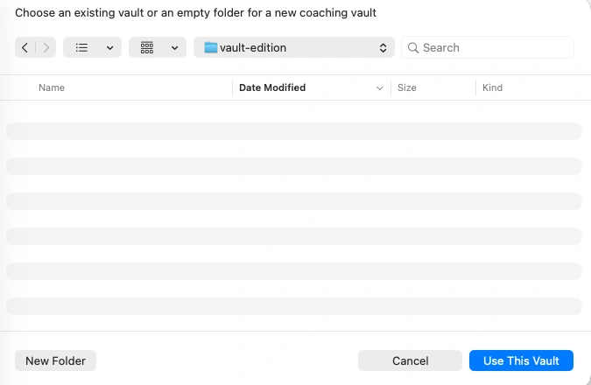
Task: Click the up-down arrows on the path pop-up
Action: coord(383,47)
